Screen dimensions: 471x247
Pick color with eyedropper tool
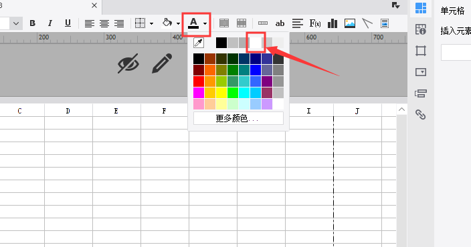tap(199, 43)
